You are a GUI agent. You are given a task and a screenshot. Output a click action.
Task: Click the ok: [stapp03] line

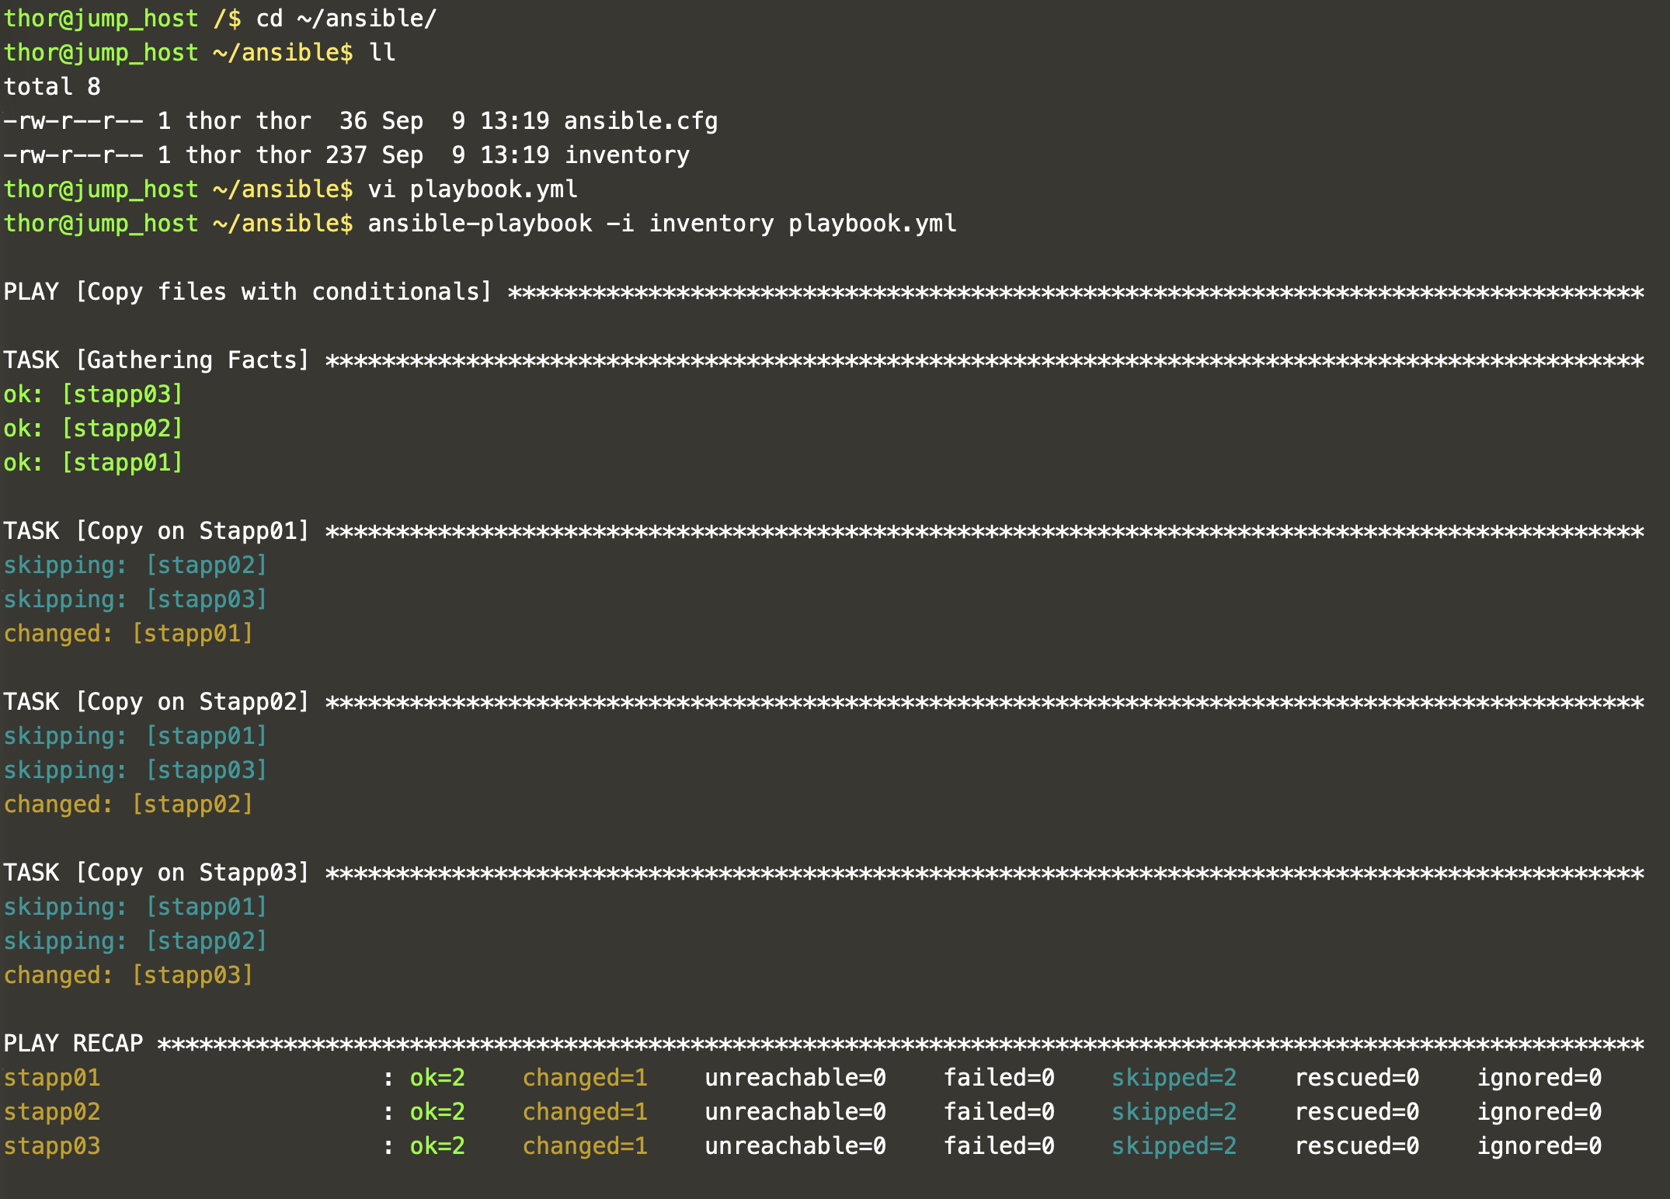(x=93, y=394)
